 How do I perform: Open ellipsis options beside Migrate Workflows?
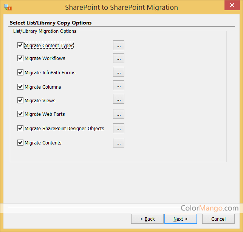tap(118, 58)
